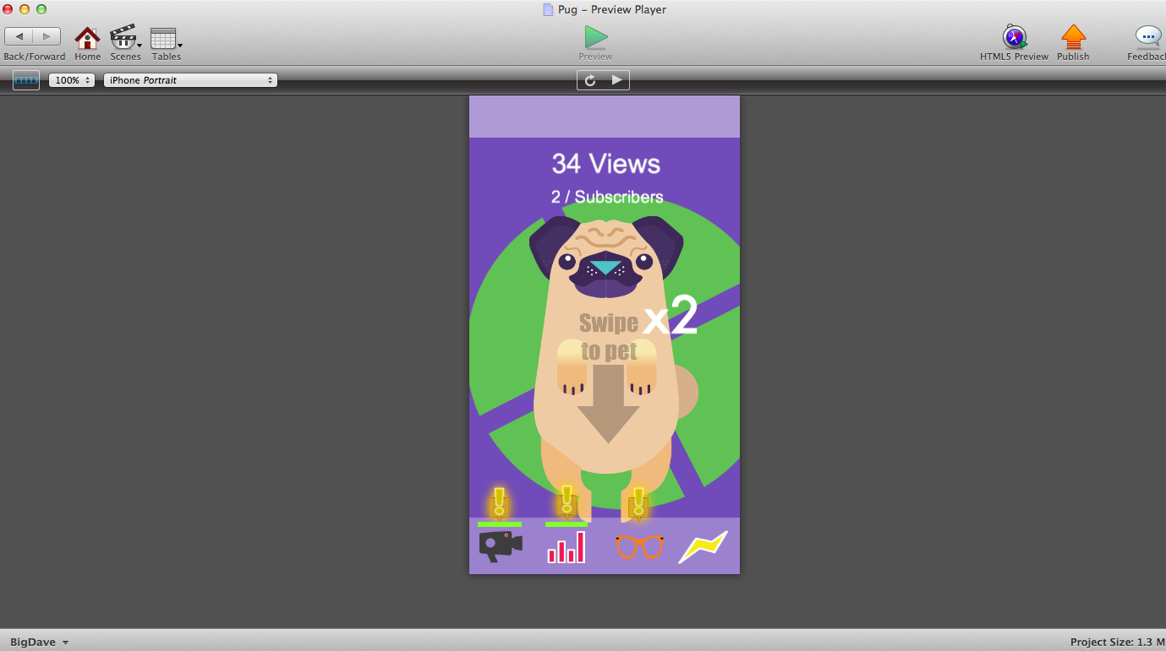This screenshot has width=1166, height=651.
Task: Click the Back arrow button
Action: (19, 36)
